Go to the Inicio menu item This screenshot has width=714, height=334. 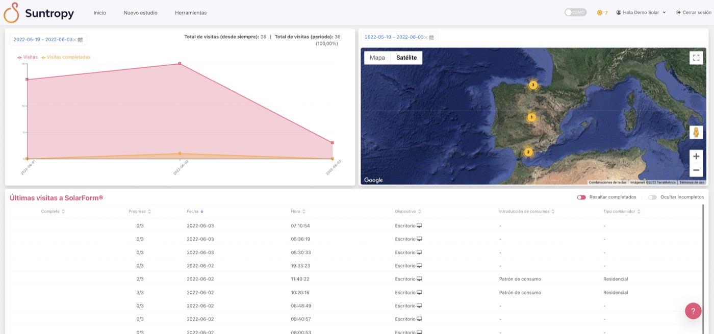coord(100,13)
